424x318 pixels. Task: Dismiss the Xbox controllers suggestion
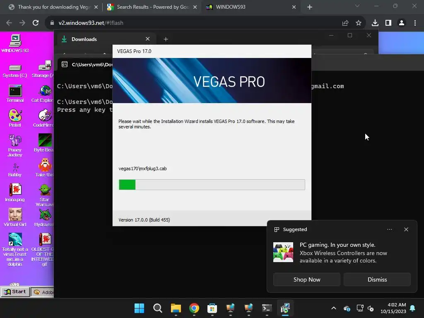click(x=377, y=279)
